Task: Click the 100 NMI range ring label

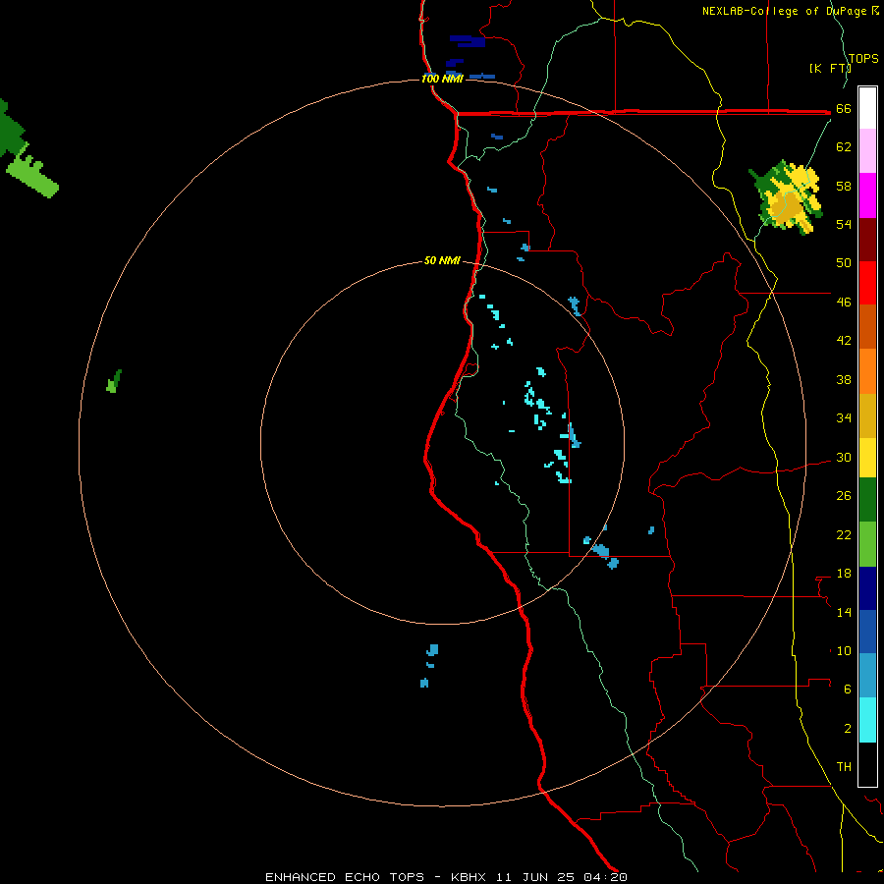Action: (x=442, y=79)
